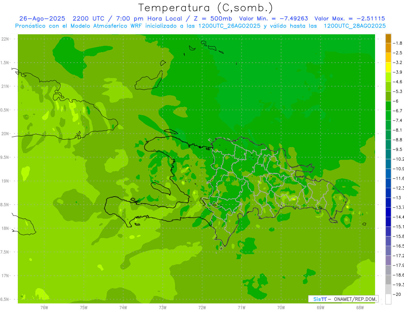This screenshot has width=404, height=312.
Task: Click the '-2.5' colorbar label
Action: [x=398, y=53]
